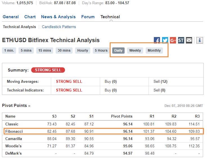Email this page with the envelope icon
This screenshot has height=165, width=207.
(x=189, y=40)
